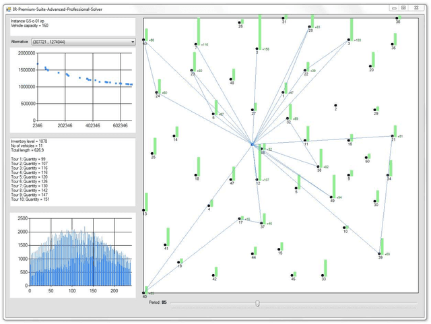This screenshot has width=431, height=324.
Task: Click customer node 40 in bottom corner
Action: pos(145,291)
